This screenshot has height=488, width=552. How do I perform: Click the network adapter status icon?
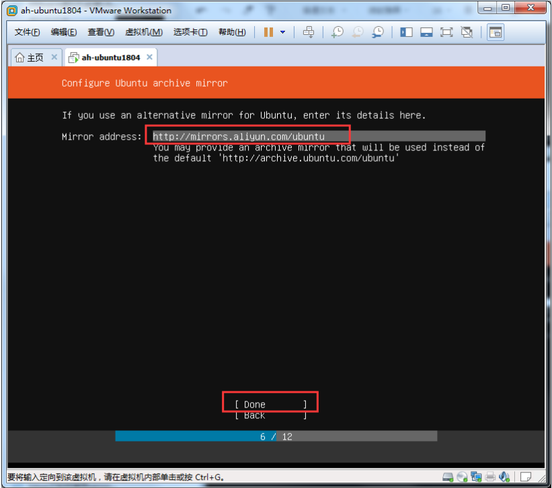pos(476,477)
